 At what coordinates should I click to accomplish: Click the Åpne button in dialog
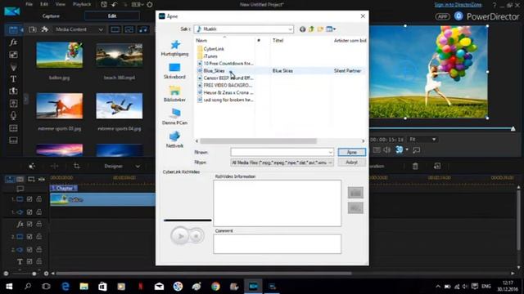click(x=351, y=153)
